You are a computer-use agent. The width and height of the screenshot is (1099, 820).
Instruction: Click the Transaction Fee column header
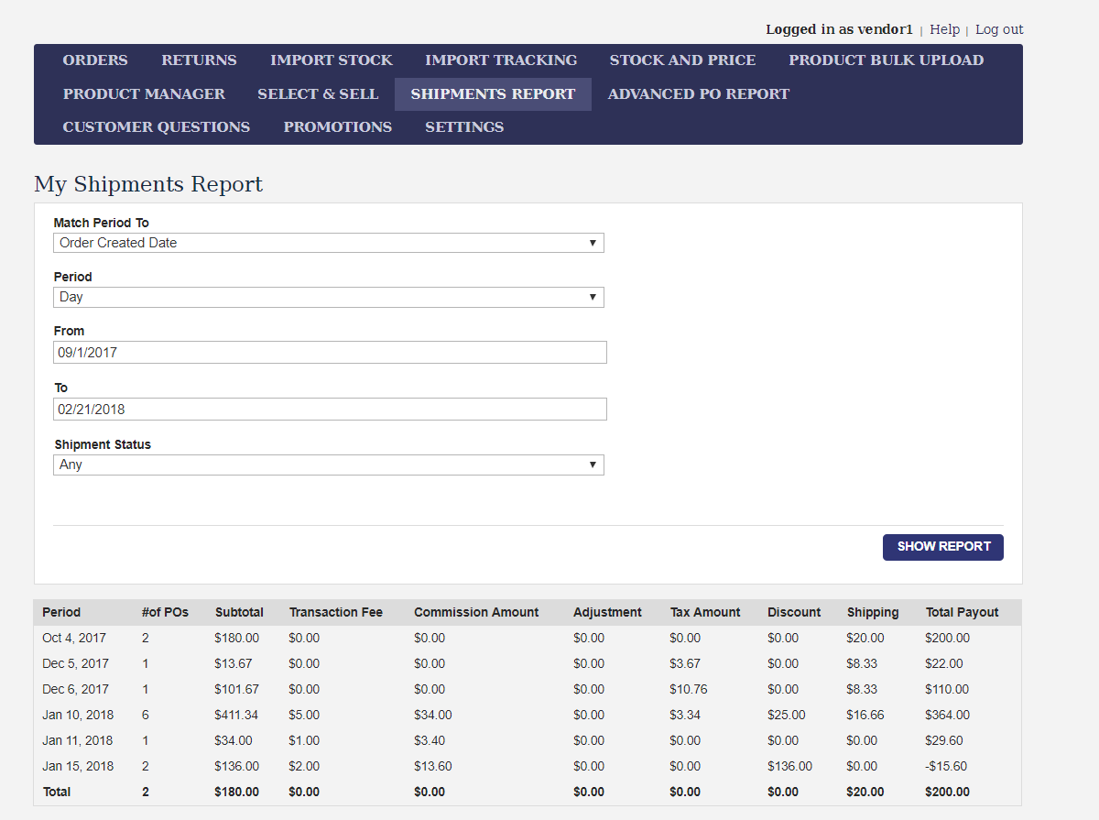coord(336,612)
